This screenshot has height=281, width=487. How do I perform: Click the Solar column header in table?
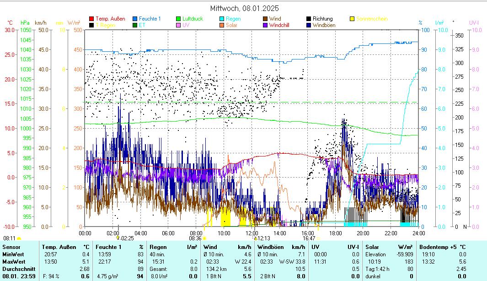pos(372,247)
